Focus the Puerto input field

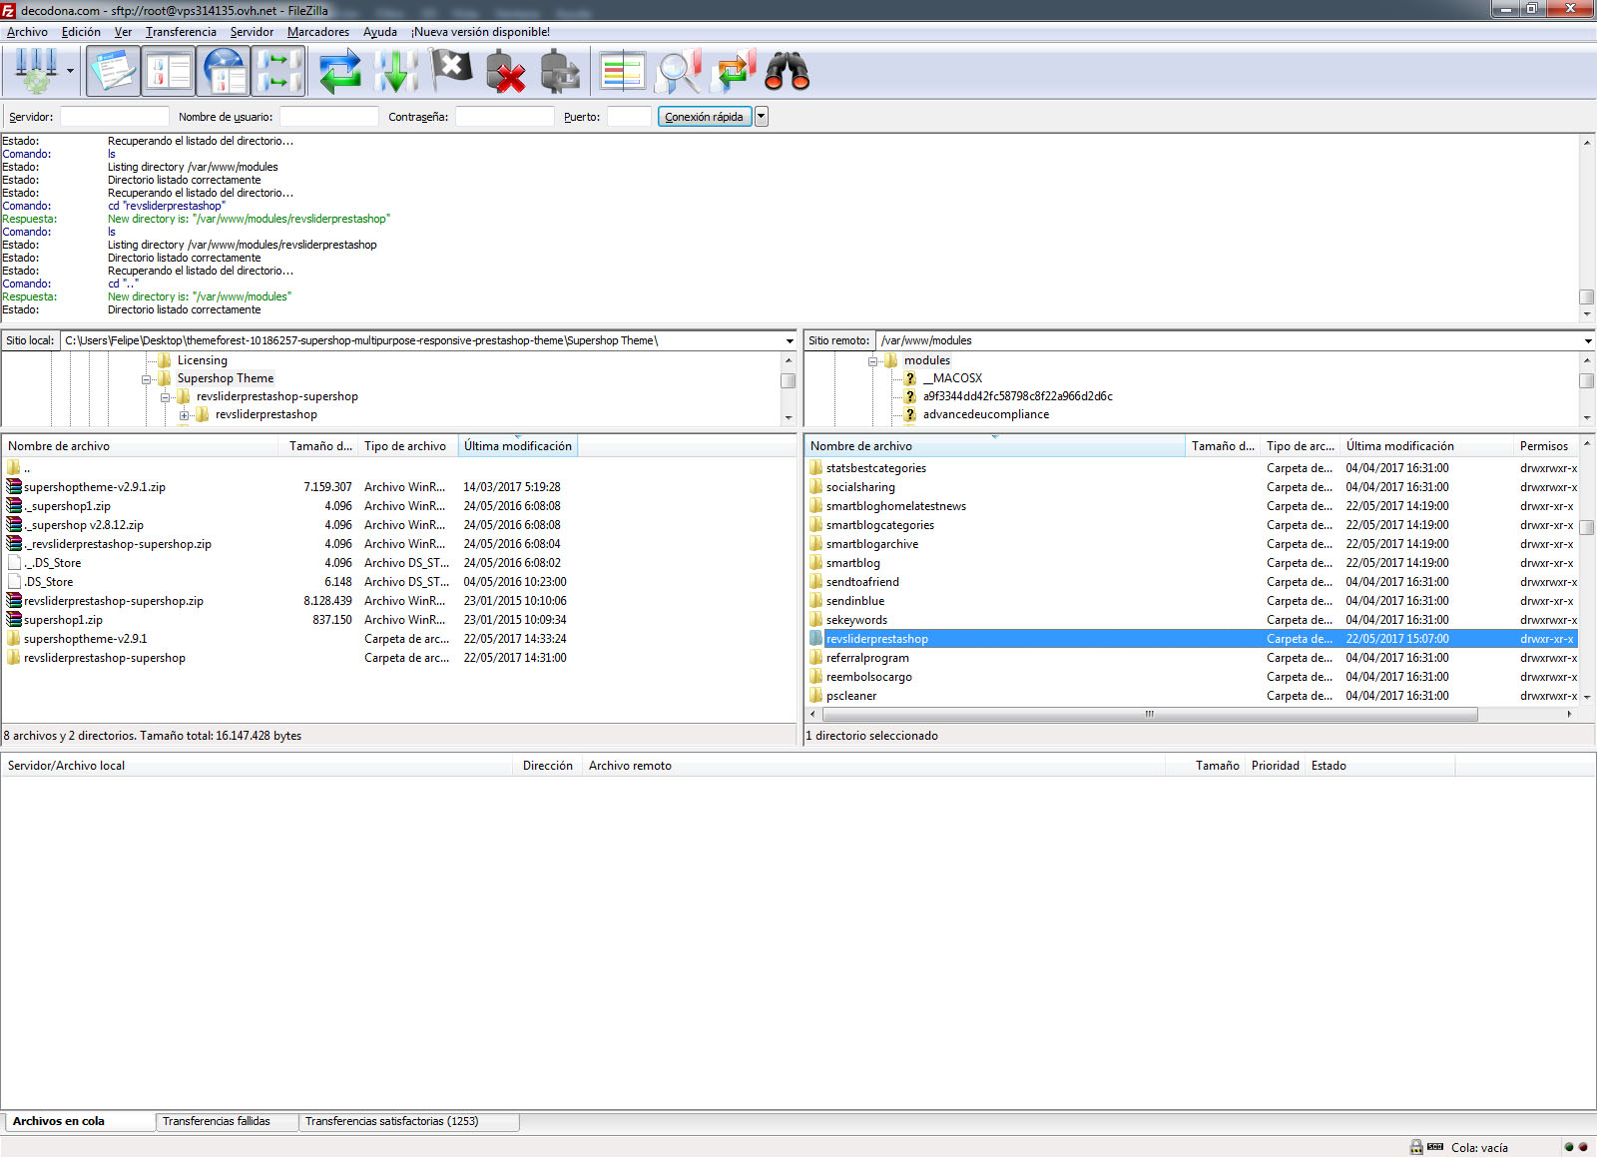click(x=629, y=117)
